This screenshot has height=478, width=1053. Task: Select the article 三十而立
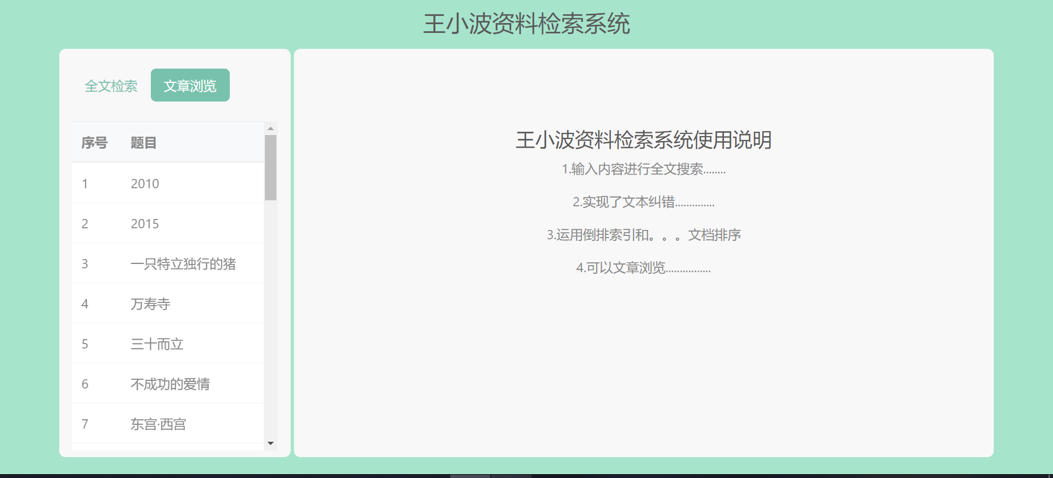click(x=168, y=344)
